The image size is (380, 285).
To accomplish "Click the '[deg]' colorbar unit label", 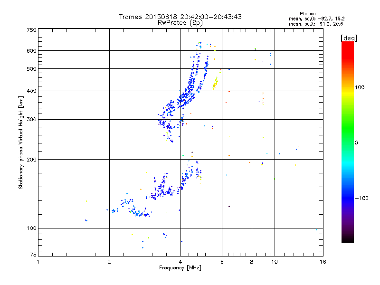I will click(349, 38).
